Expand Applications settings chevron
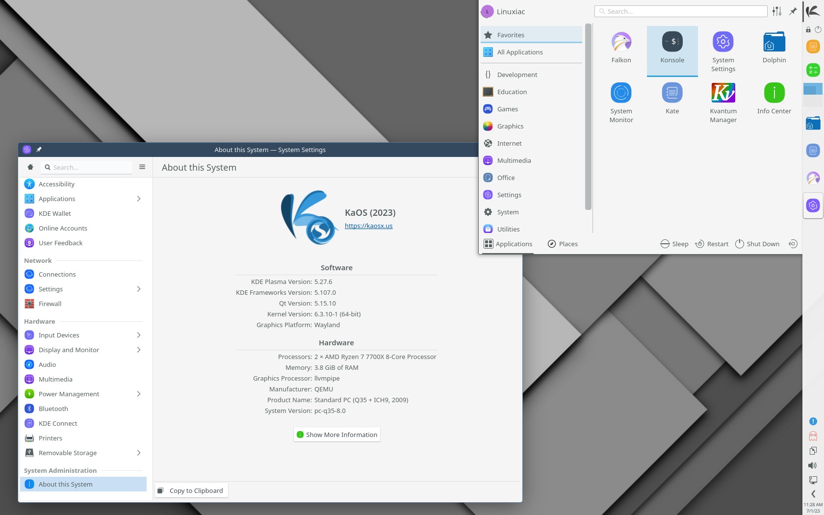The height and width of the screenshot is (515, 824). pyautogui.click(x=139, y=199)
